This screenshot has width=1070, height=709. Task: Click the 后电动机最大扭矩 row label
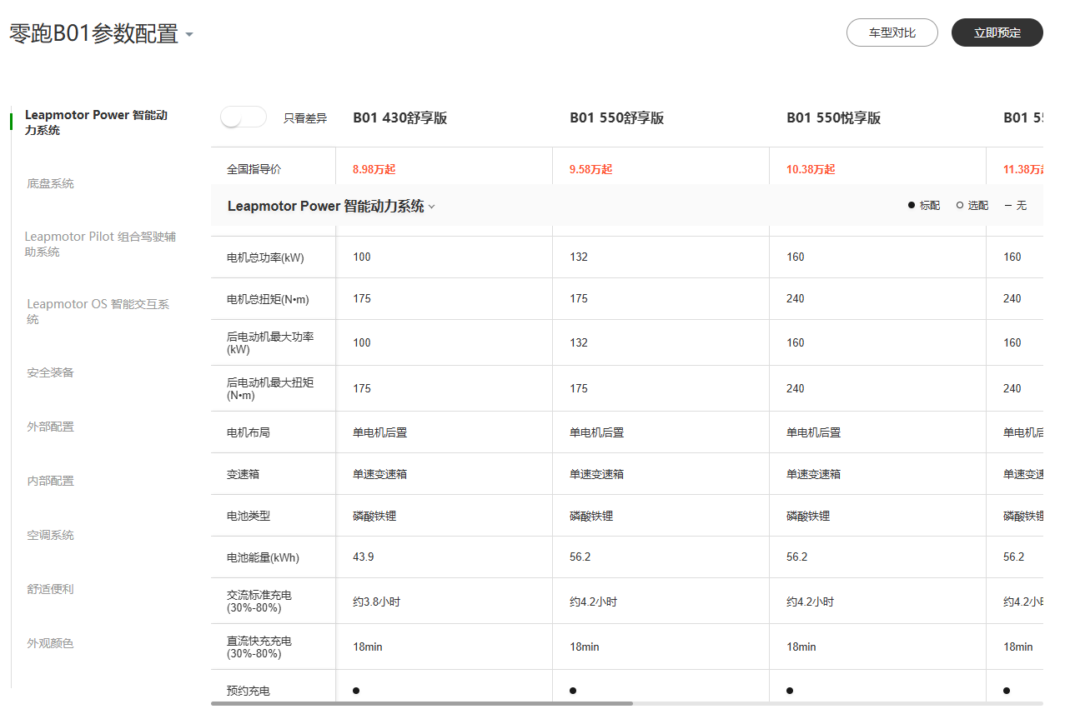point(270,388)
